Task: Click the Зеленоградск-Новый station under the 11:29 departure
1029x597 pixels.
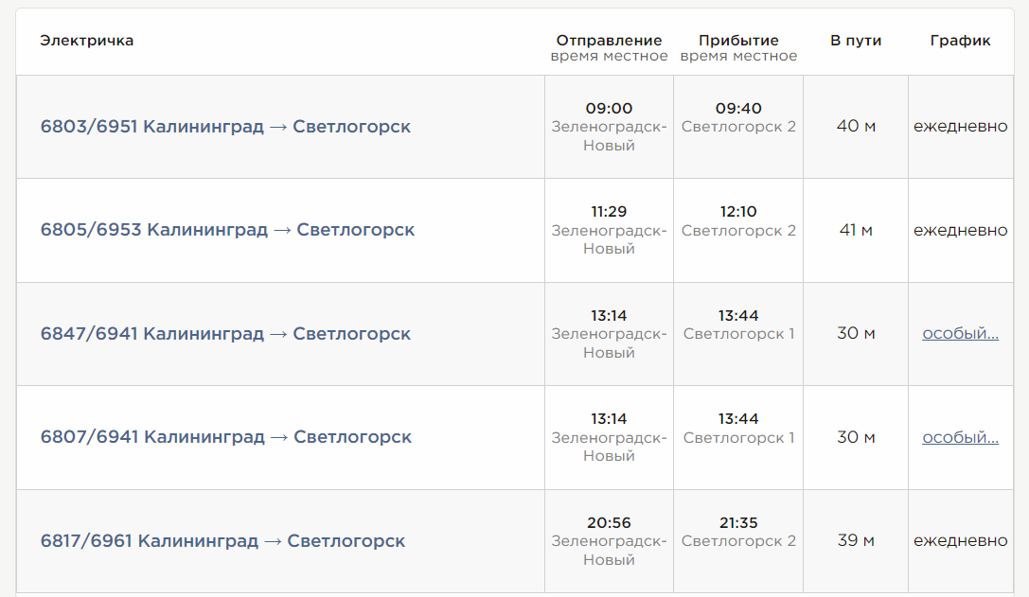Action: tap(608, 238)
